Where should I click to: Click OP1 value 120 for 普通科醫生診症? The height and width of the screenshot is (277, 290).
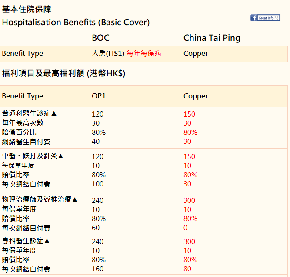point(98,114)
